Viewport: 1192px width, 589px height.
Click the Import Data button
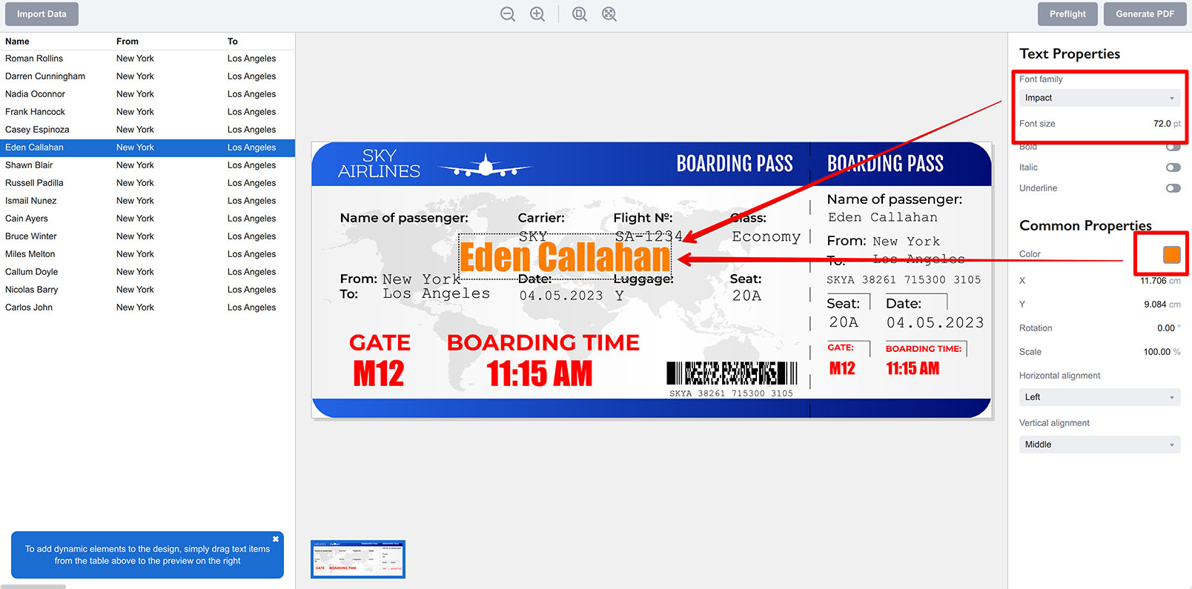click(x=42, y=14)
